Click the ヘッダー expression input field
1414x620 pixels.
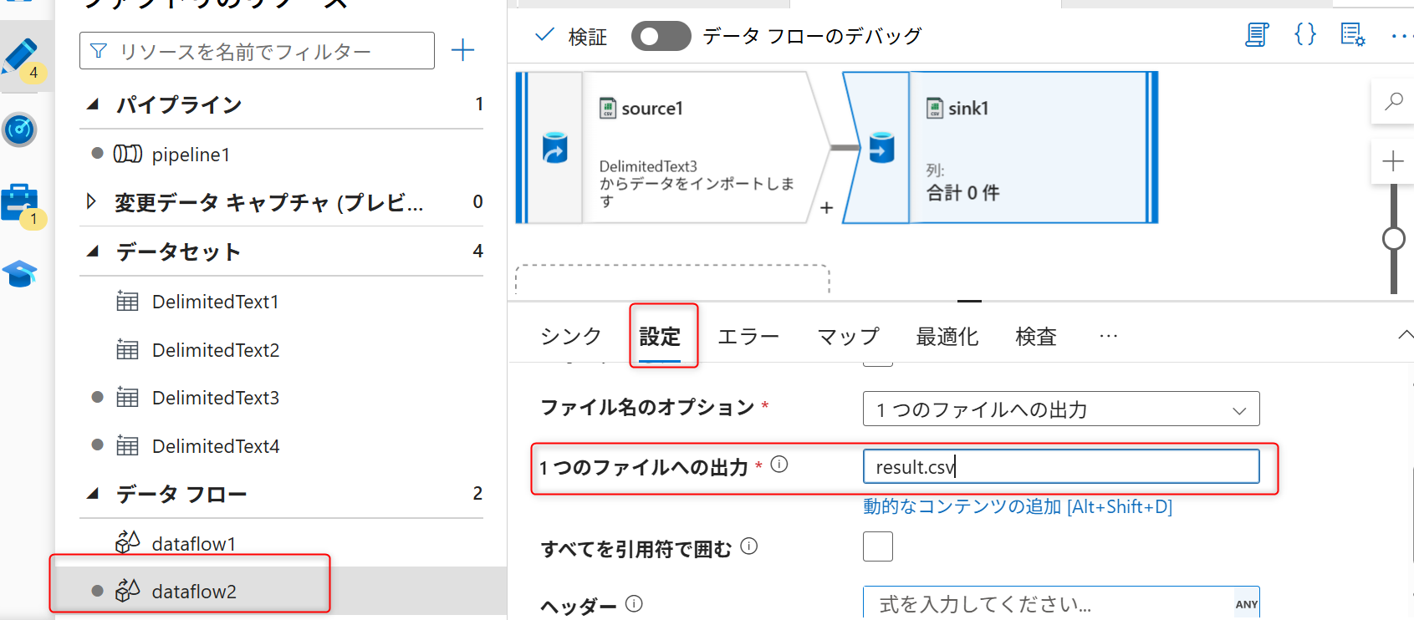[1061, 603]
